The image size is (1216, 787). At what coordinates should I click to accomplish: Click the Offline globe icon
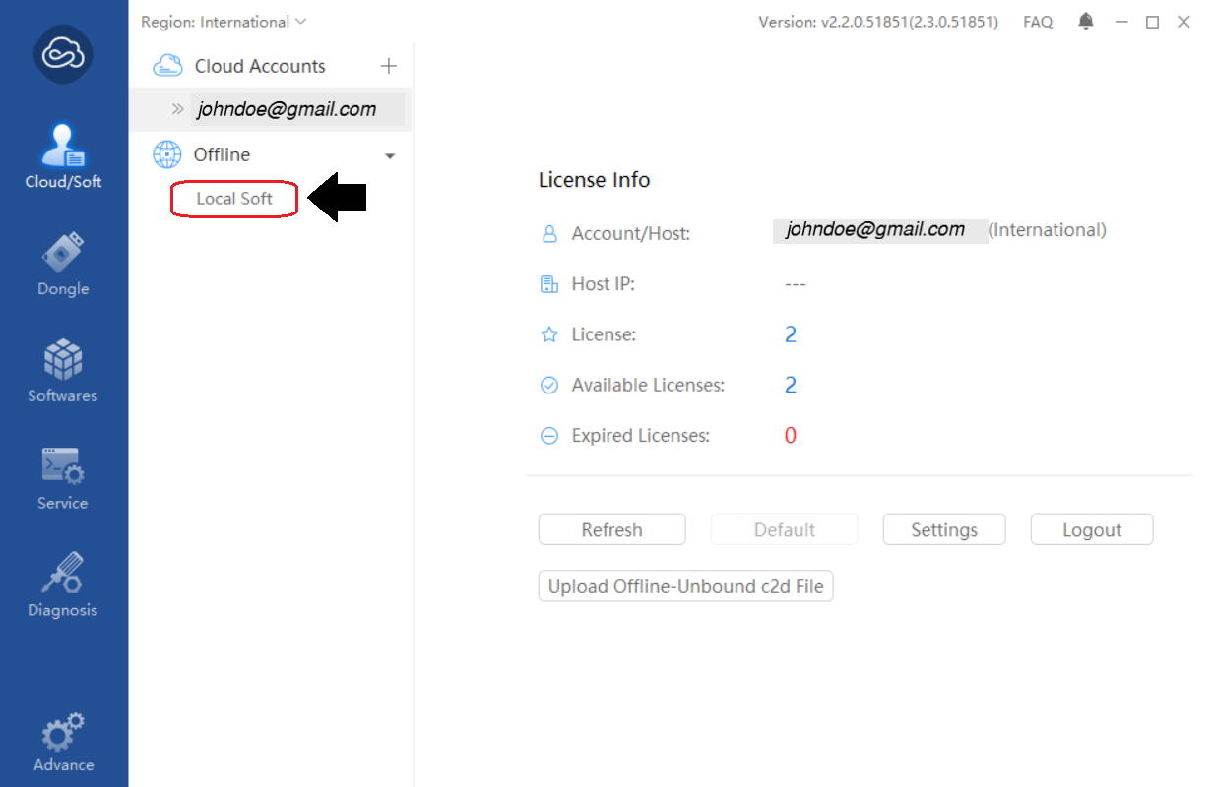(x=167, y=154)
